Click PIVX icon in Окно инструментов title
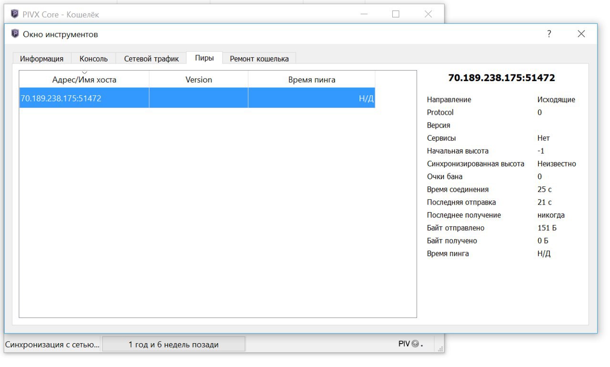The image size is (610, 367). click(x=15, y=34)
